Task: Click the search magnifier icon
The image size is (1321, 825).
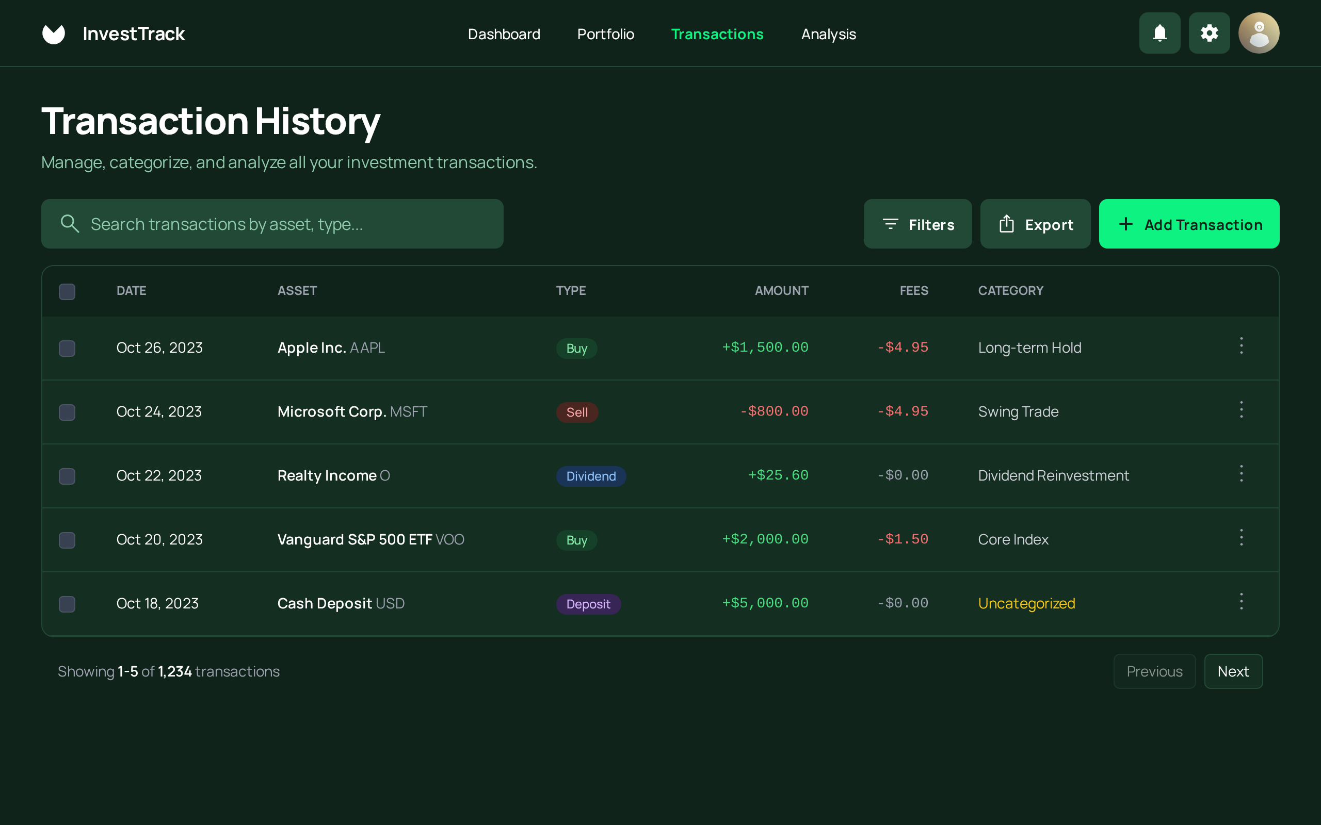Action: click(x=70, y=223)
